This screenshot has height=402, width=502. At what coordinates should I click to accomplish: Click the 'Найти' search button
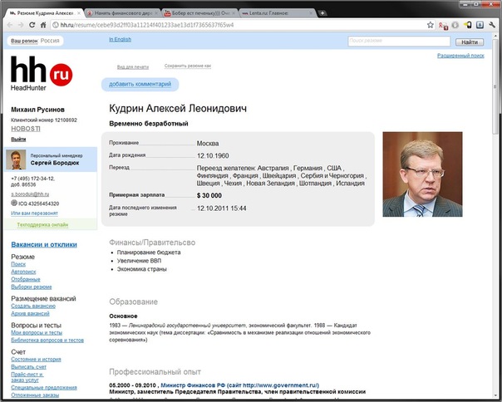[x=470, y=42]
